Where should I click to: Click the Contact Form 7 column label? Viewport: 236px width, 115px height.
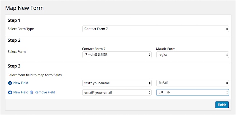pos(94,49)
